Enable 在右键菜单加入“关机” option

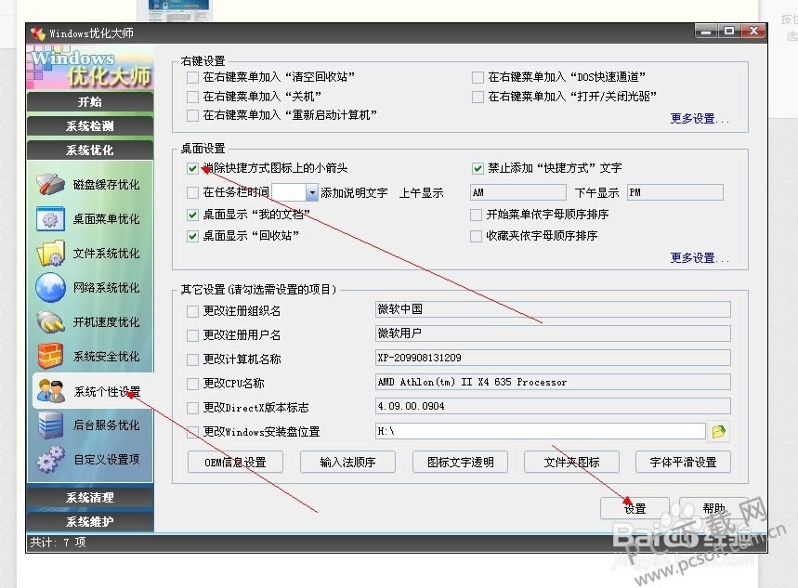[192, 97]
